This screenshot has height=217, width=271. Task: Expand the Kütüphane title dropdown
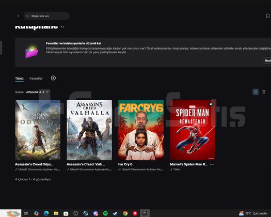62,27
